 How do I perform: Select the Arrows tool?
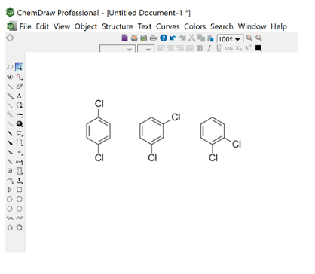(x=20, y=114)
